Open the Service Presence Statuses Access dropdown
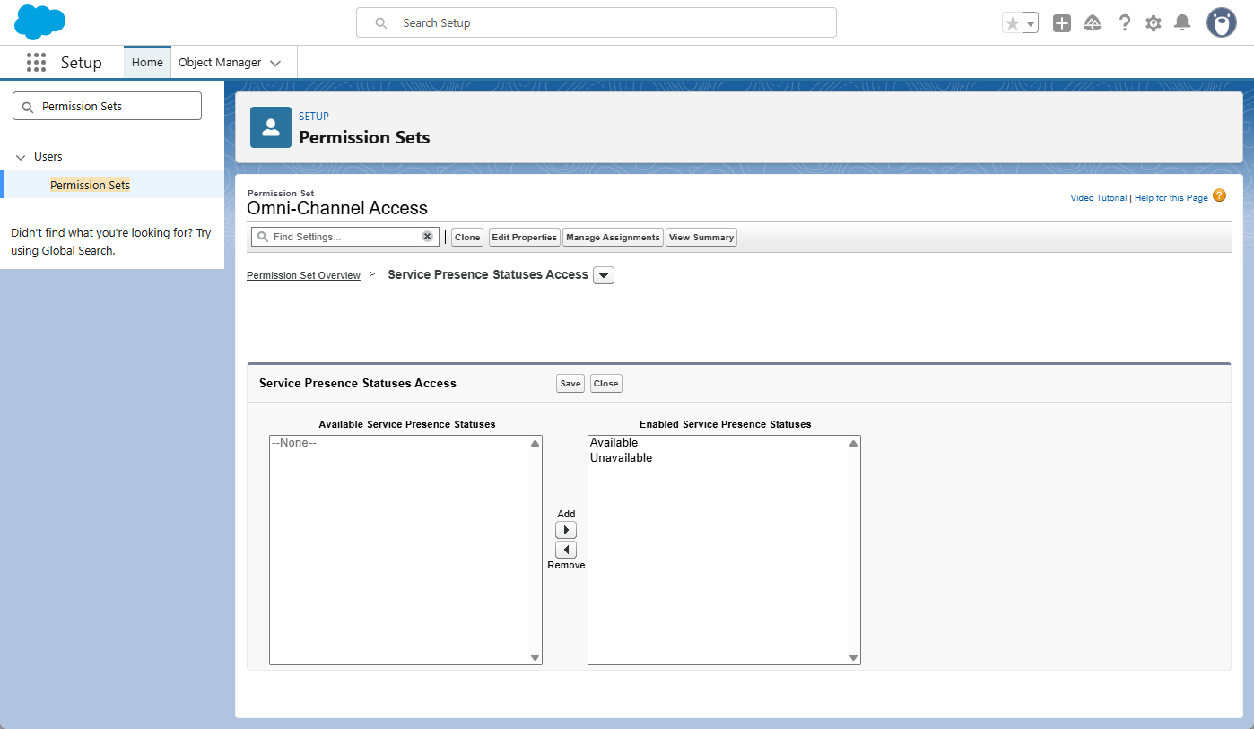The width and height of the screenshot is (1254, 729). [604, 275]
